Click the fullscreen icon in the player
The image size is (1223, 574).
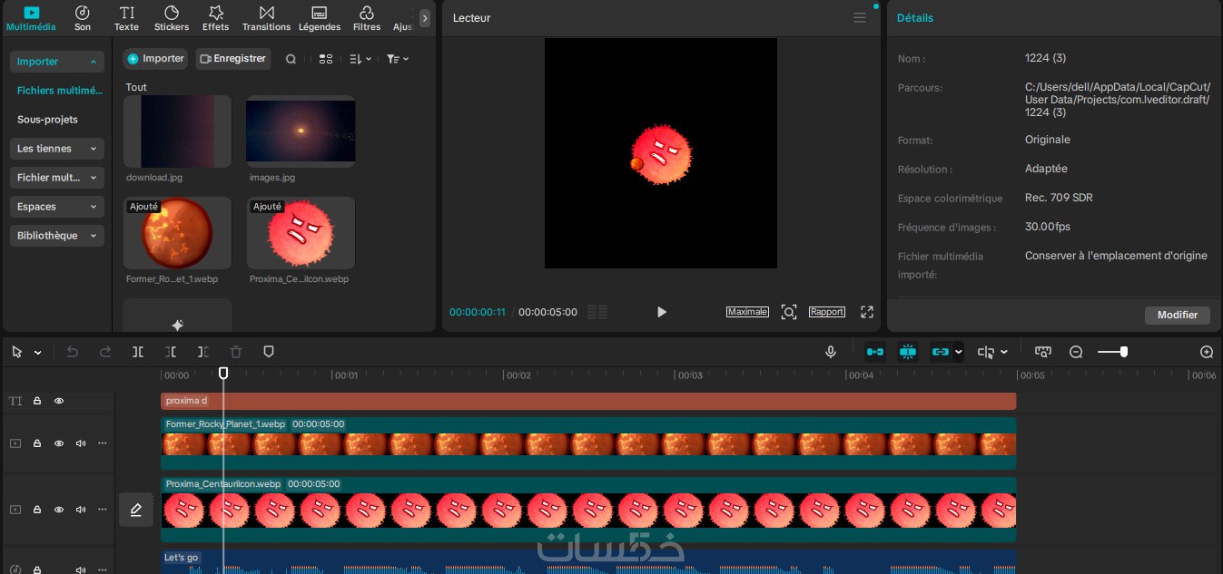coord(867,312)
